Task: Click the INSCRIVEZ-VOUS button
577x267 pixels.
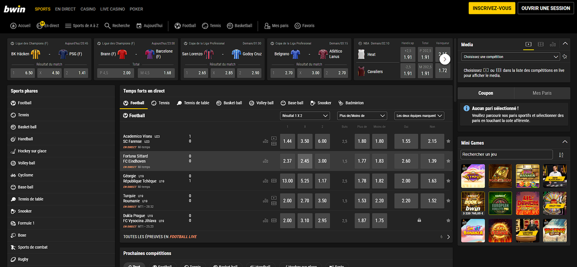Action: (x=492, y=8)
